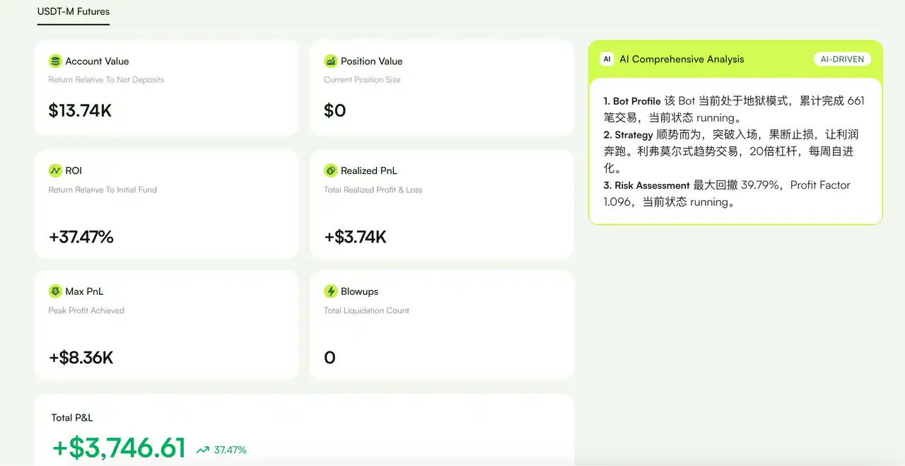Click the green trend arrow beside 37.47%
The height and width of the screenshot is (466, 905).
(x=203, y=450)
